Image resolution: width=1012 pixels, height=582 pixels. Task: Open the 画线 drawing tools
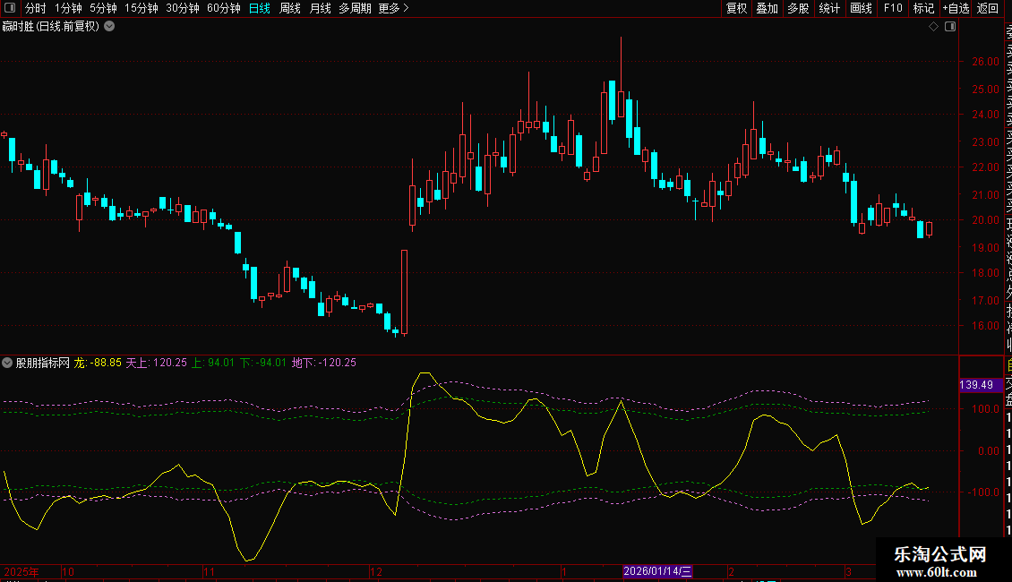click(861, 8)
